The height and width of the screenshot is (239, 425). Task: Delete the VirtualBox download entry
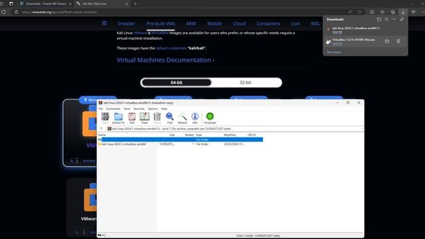click(x=398, y=41)
